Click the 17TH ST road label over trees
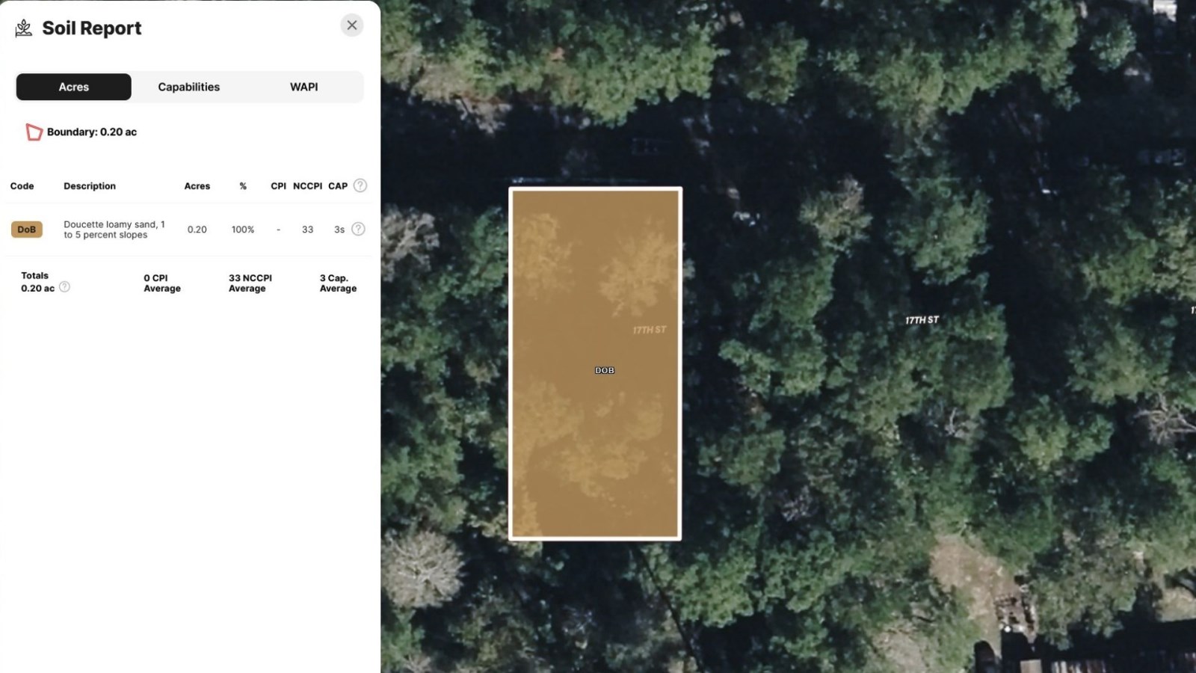 tap(922, 320)
